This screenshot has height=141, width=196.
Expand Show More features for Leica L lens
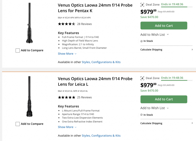point(67,127)
